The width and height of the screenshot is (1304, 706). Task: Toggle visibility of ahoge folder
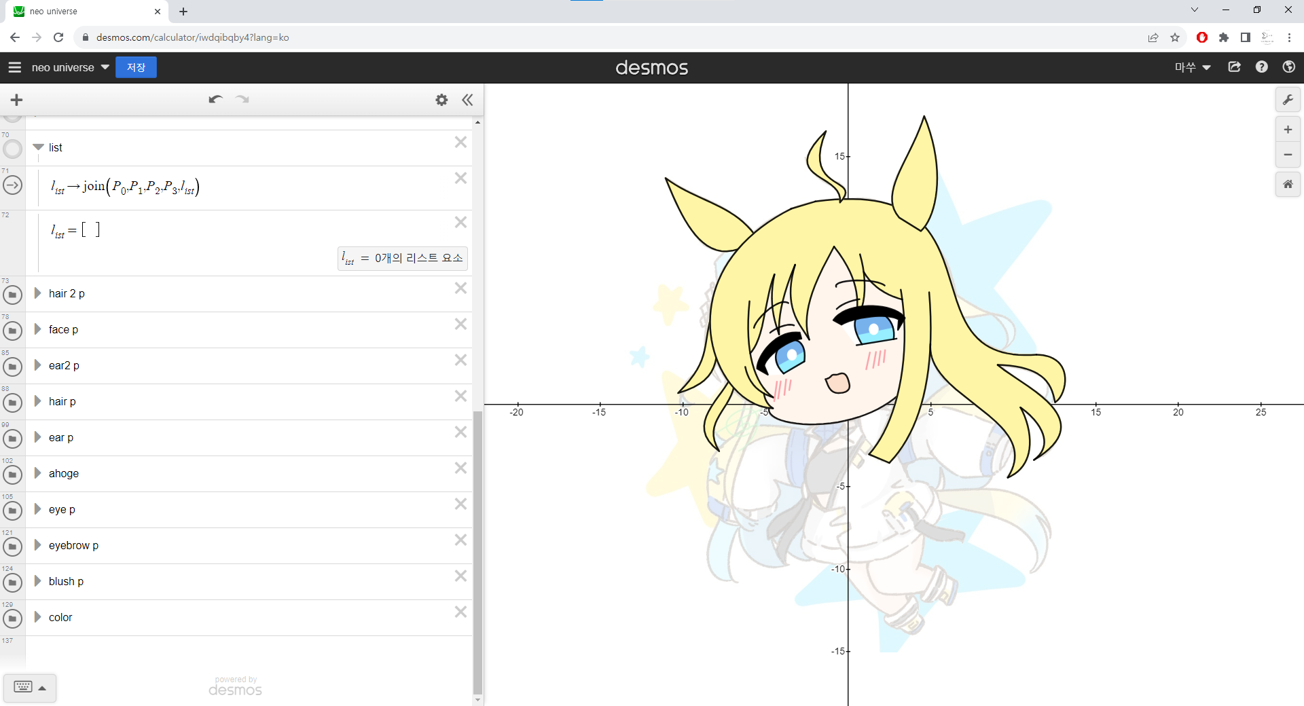pos(12,475)
